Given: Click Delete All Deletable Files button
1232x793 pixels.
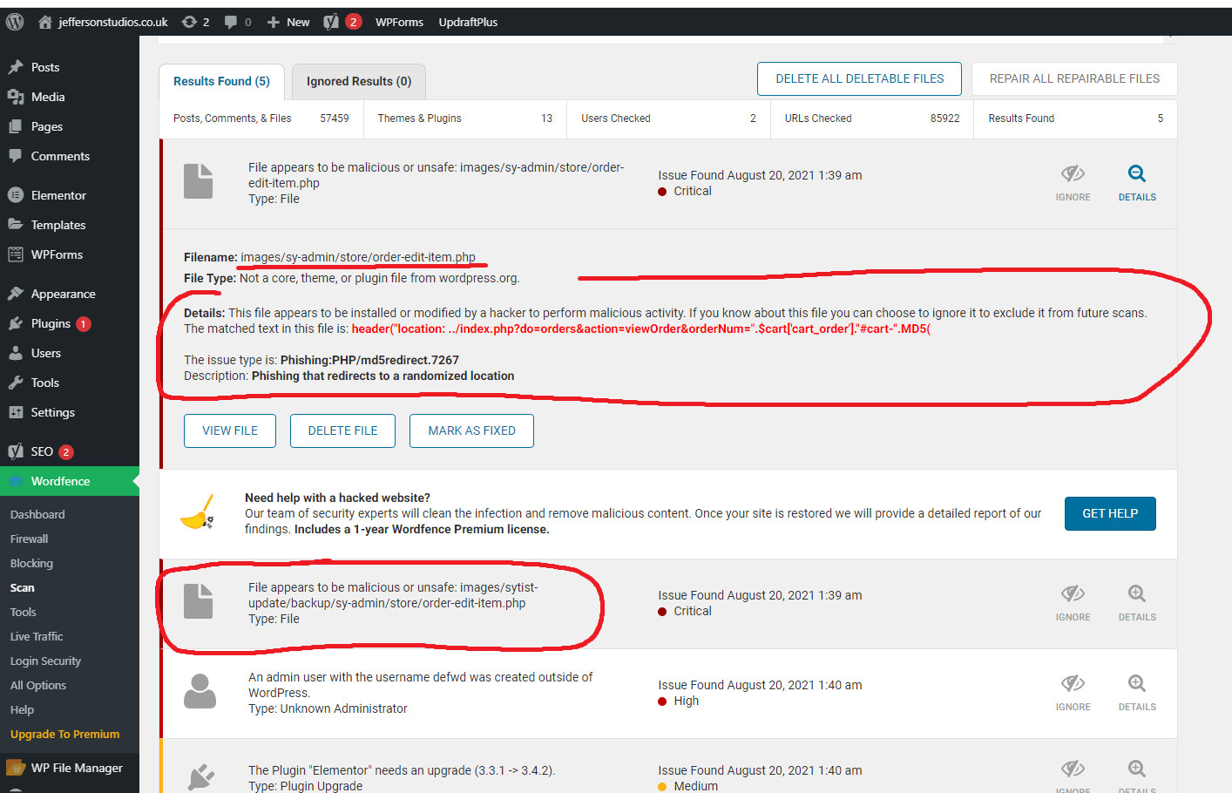Looking at the screenshot, I should pyautogui.click(x=859, y=78).
